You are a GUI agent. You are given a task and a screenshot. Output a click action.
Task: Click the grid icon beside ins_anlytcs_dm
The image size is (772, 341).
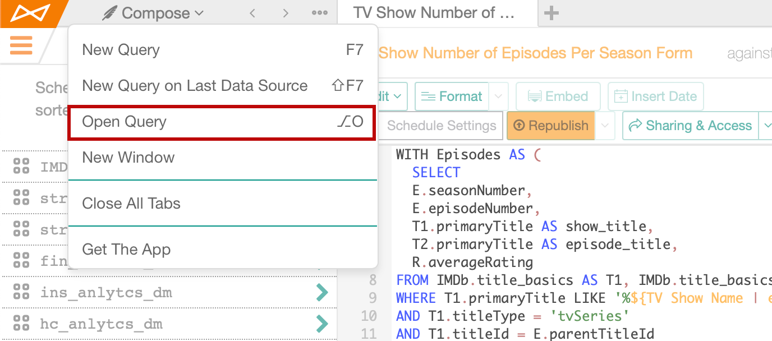(x=21, y=292)
